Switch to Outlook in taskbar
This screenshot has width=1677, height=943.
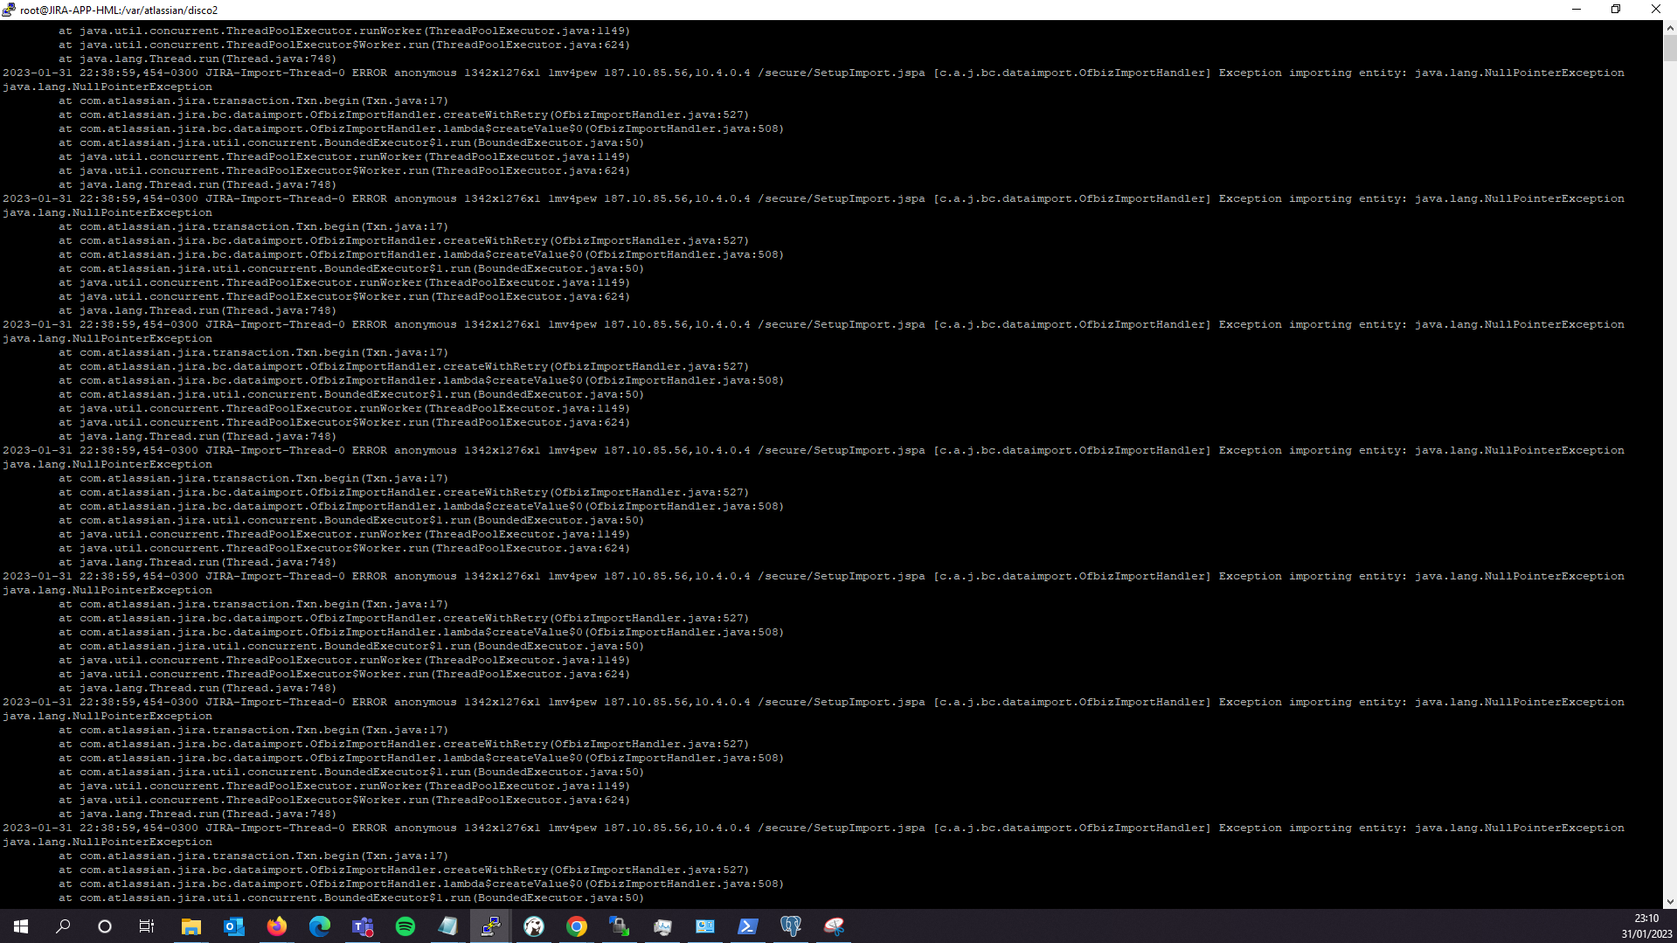[234, 926]
